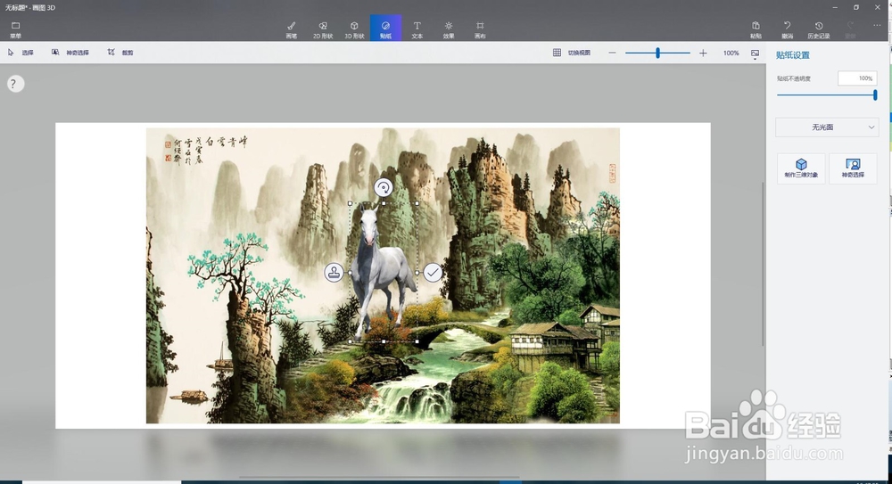
Task: Click the top-left selection handle of horse
Action: coord(350,203)
